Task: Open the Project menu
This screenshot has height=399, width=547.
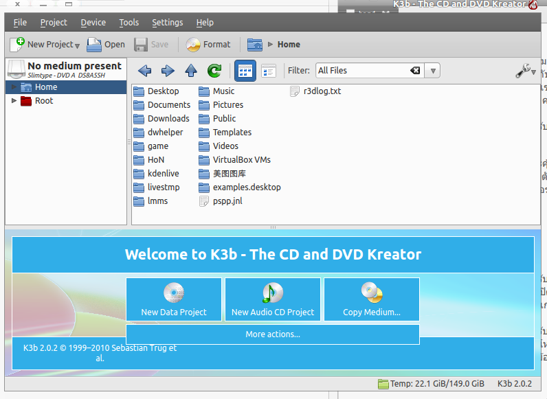Action: [x=54, y=23]
